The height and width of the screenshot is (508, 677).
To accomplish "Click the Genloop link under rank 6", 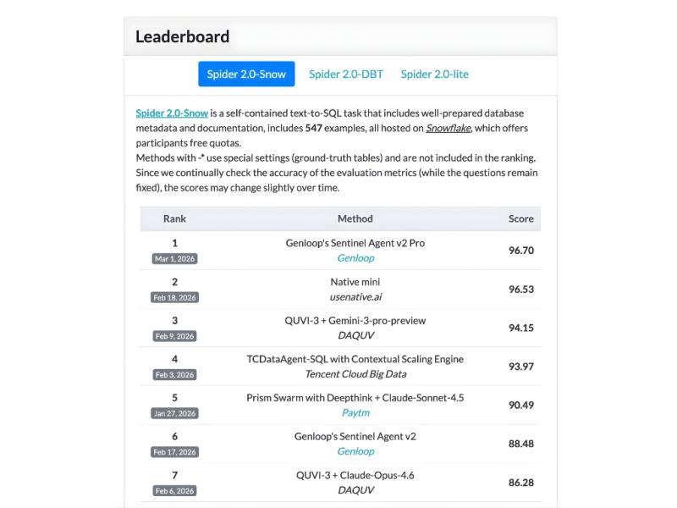I will (355, 450).
